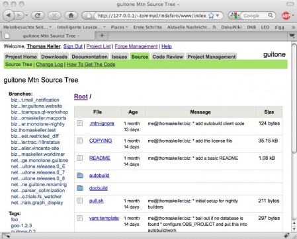Switch to the Issues tab

pos(119,57)
